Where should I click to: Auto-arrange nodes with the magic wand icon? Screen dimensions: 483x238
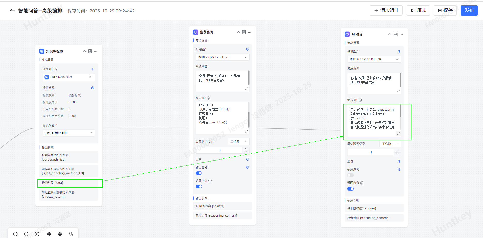tap(71, 234)
